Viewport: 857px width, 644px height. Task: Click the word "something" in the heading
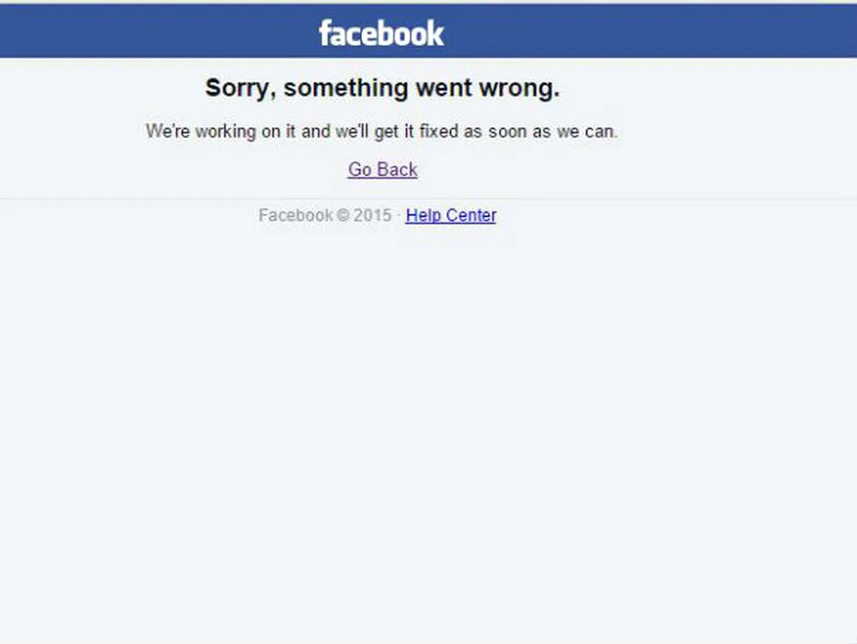346,89
